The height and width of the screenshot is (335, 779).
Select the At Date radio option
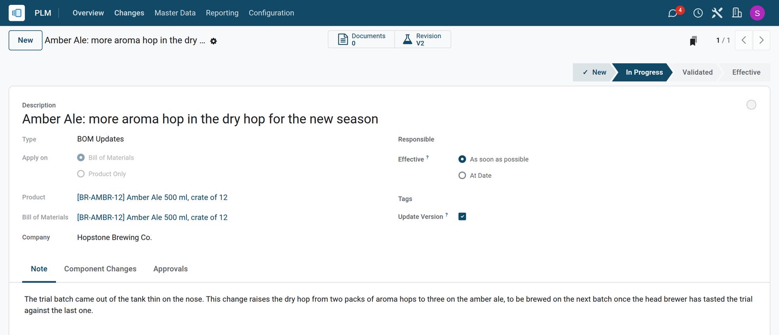tap(462, 175)
